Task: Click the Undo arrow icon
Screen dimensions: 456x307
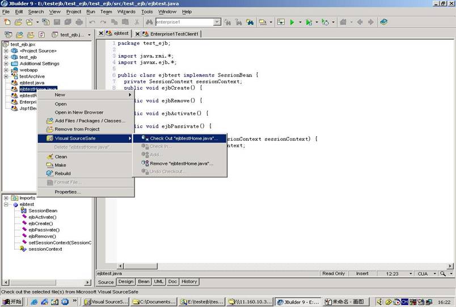Action: 92,22
